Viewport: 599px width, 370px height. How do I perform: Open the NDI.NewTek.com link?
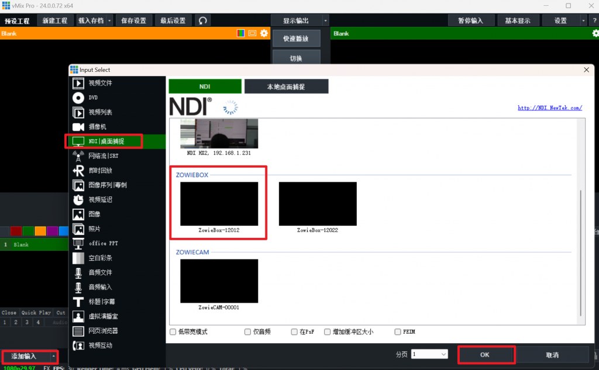pyautogui.click(x=550, y=108)
